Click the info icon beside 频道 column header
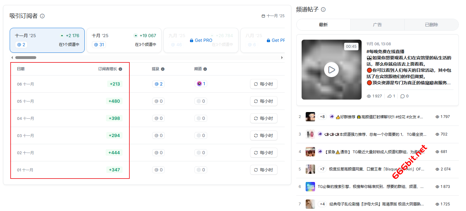The height and width of the screenshot is (211, 466). pos(205,69)
